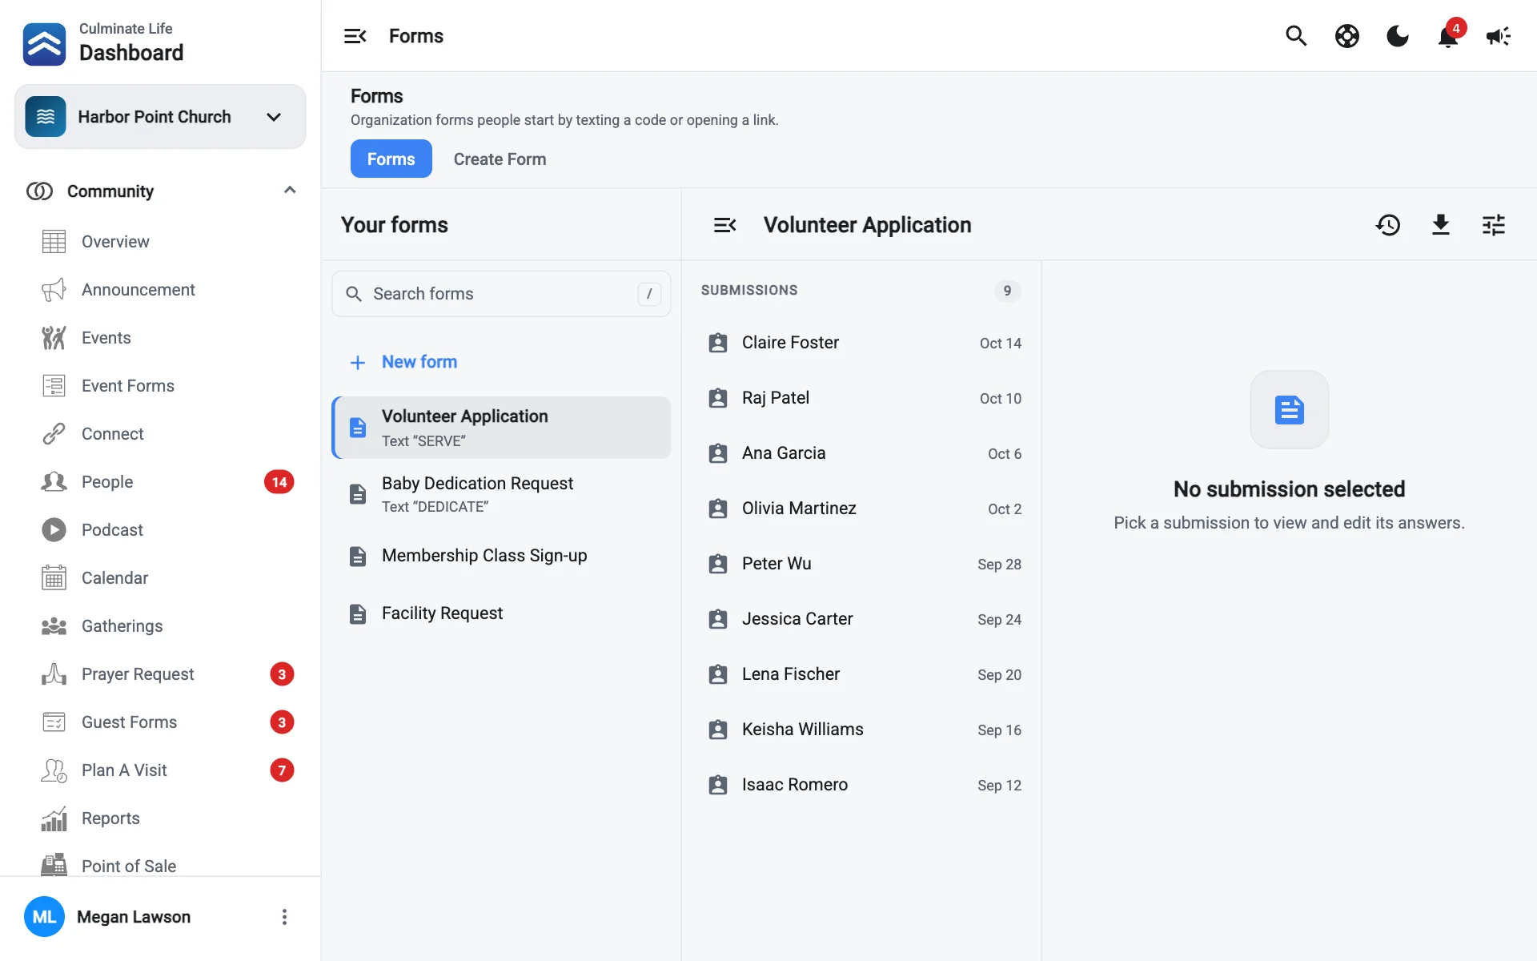Open Claire Foster's submission

[862, 343]
